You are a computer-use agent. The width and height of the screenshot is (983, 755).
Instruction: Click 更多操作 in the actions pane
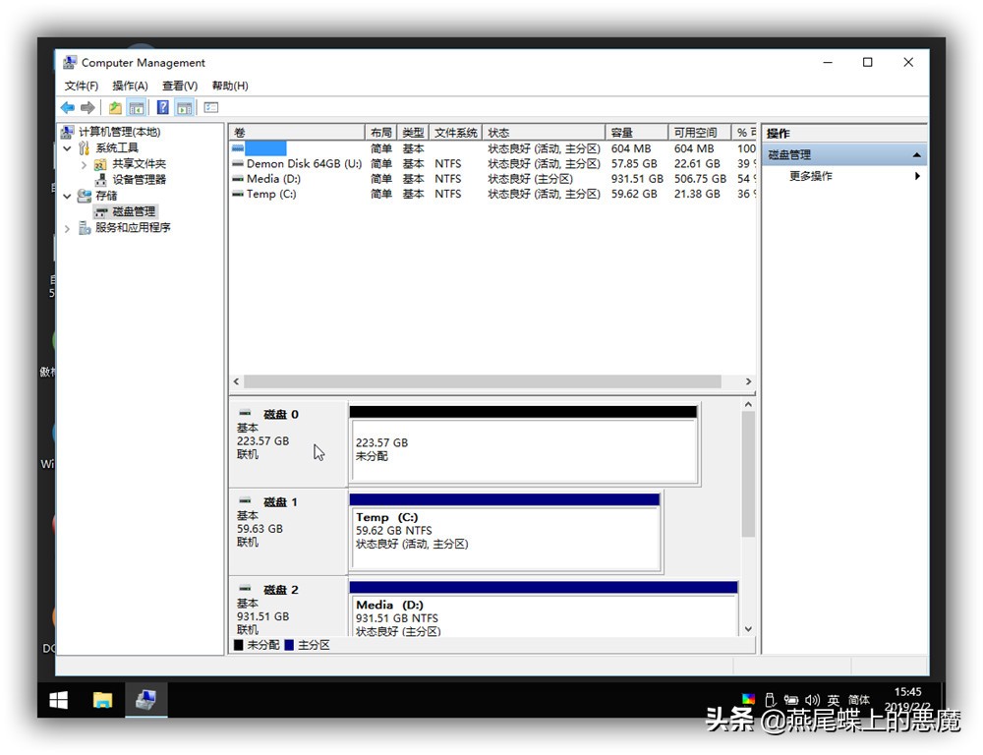(x=811, y=176)
